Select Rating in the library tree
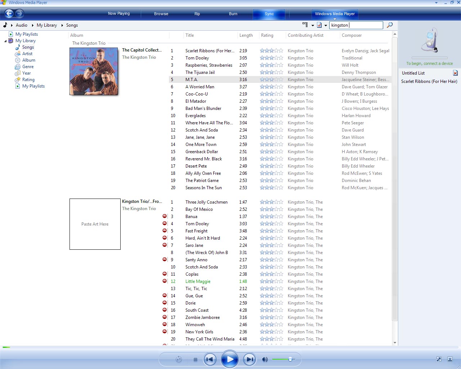Screen dimensions: 461x369 pos(28,80)
